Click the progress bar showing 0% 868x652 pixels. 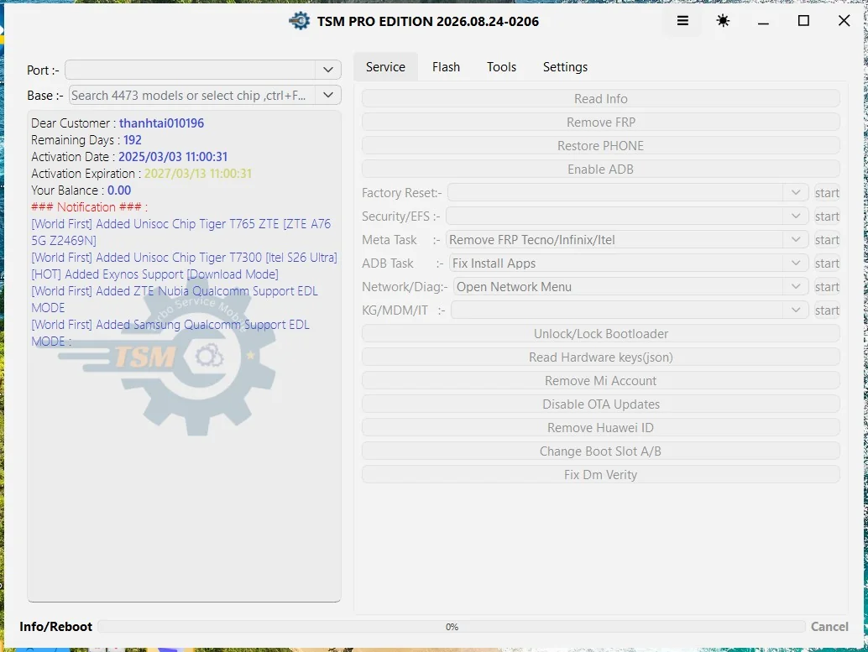[452, 627]
